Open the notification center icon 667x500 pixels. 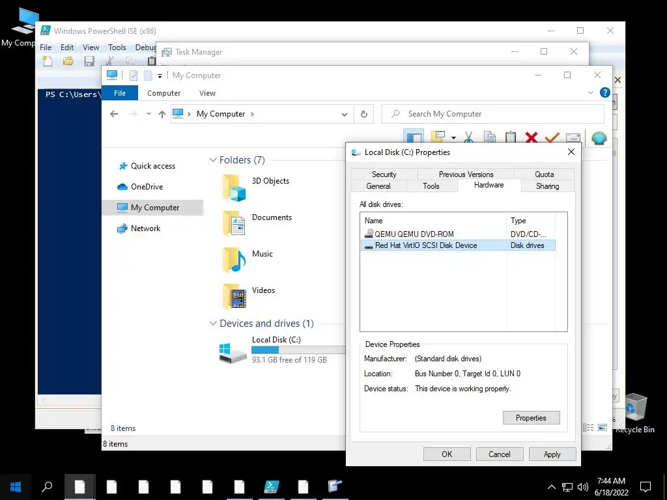tap(646, 487)
